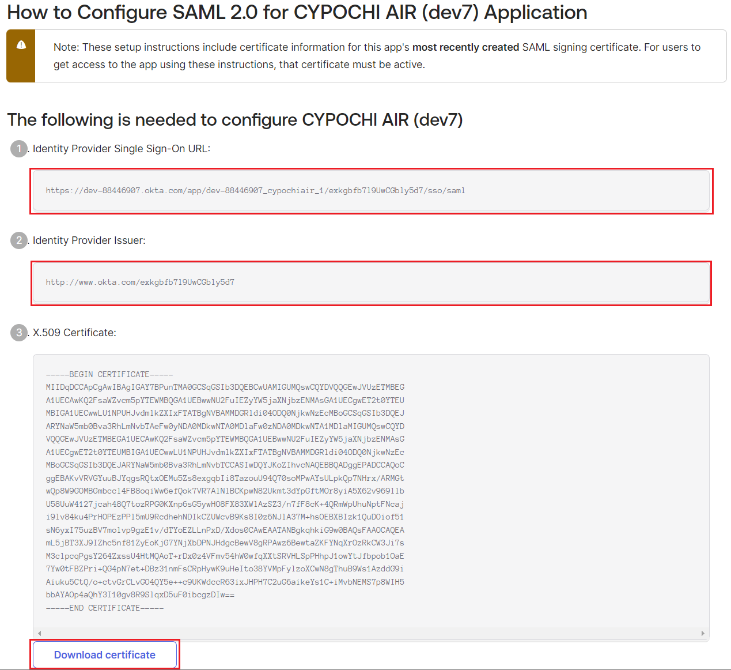The image size is (731, 670).
Task: Click the certificate line starting with VQQGEwJVUzETMBEGA1UECAwKQ2
Action: 225,439
